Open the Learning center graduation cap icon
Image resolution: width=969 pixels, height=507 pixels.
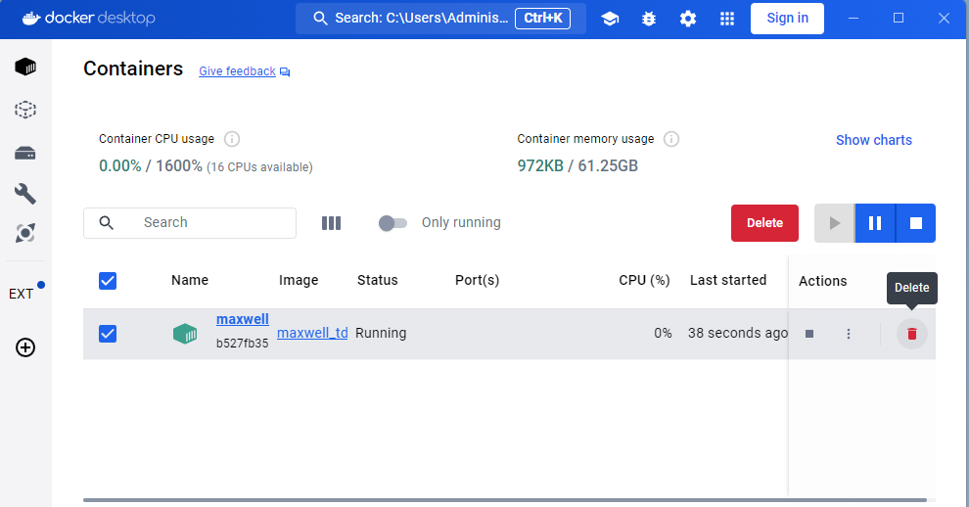click(610, 19)
